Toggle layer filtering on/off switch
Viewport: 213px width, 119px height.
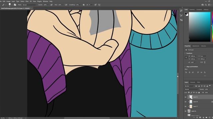(210, 86)
